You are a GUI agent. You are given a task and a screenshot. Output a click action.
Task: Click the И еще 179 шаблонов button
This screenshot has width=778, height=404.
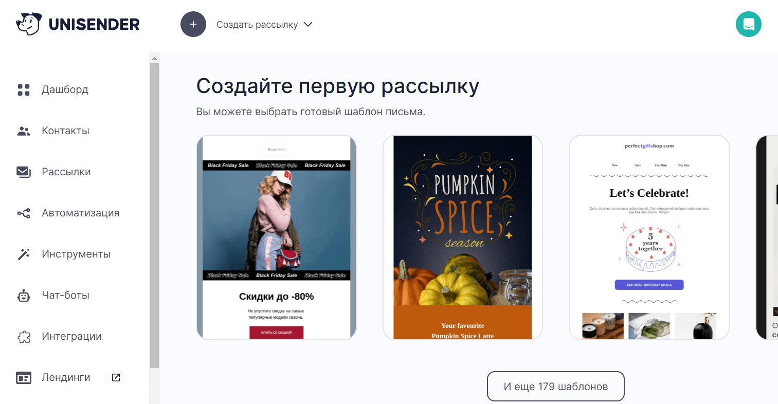click(556, 387)
